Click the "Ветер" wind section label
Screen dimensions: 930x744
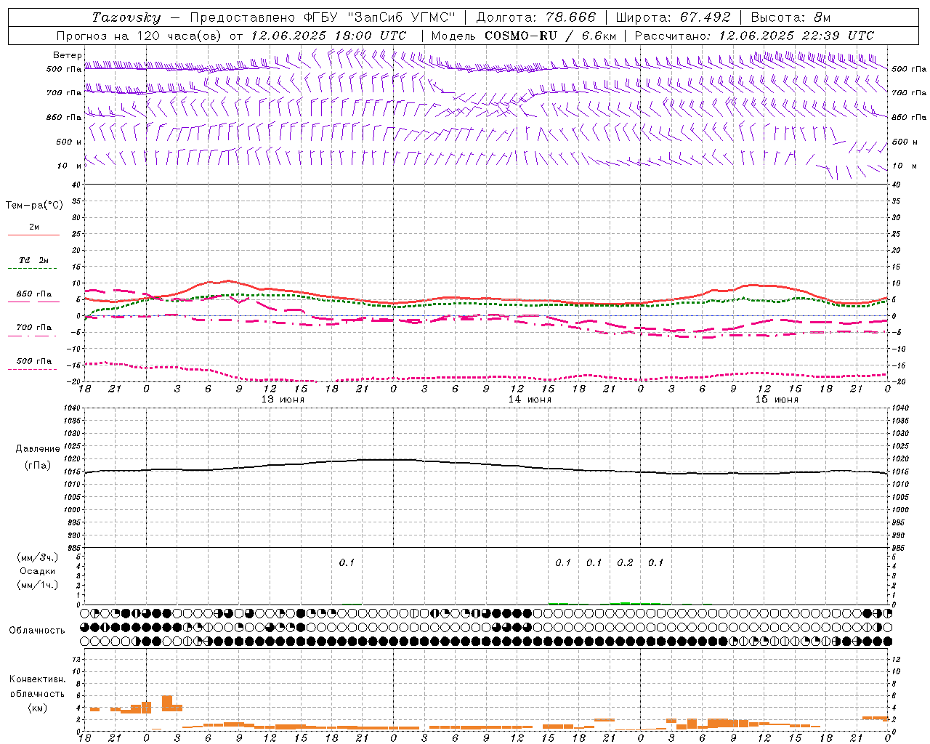tap(68, 55)
